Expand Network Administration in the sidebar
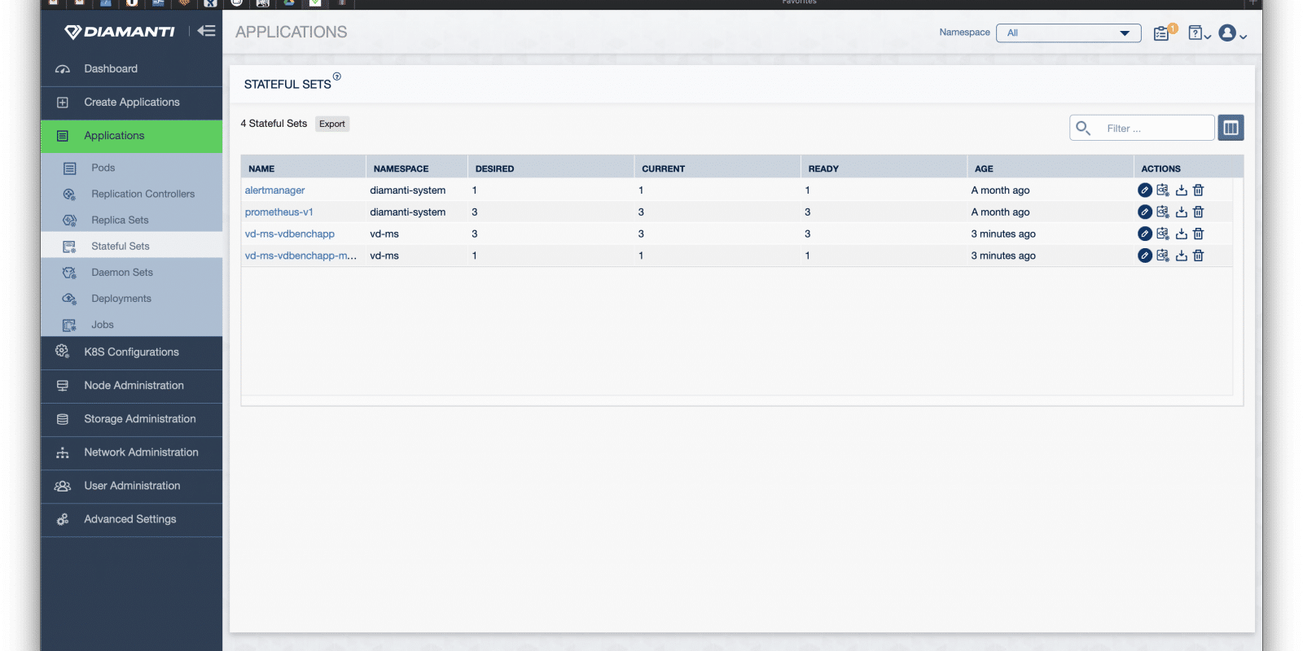The height and width of the screenshot is (651, 1303). 131,452
